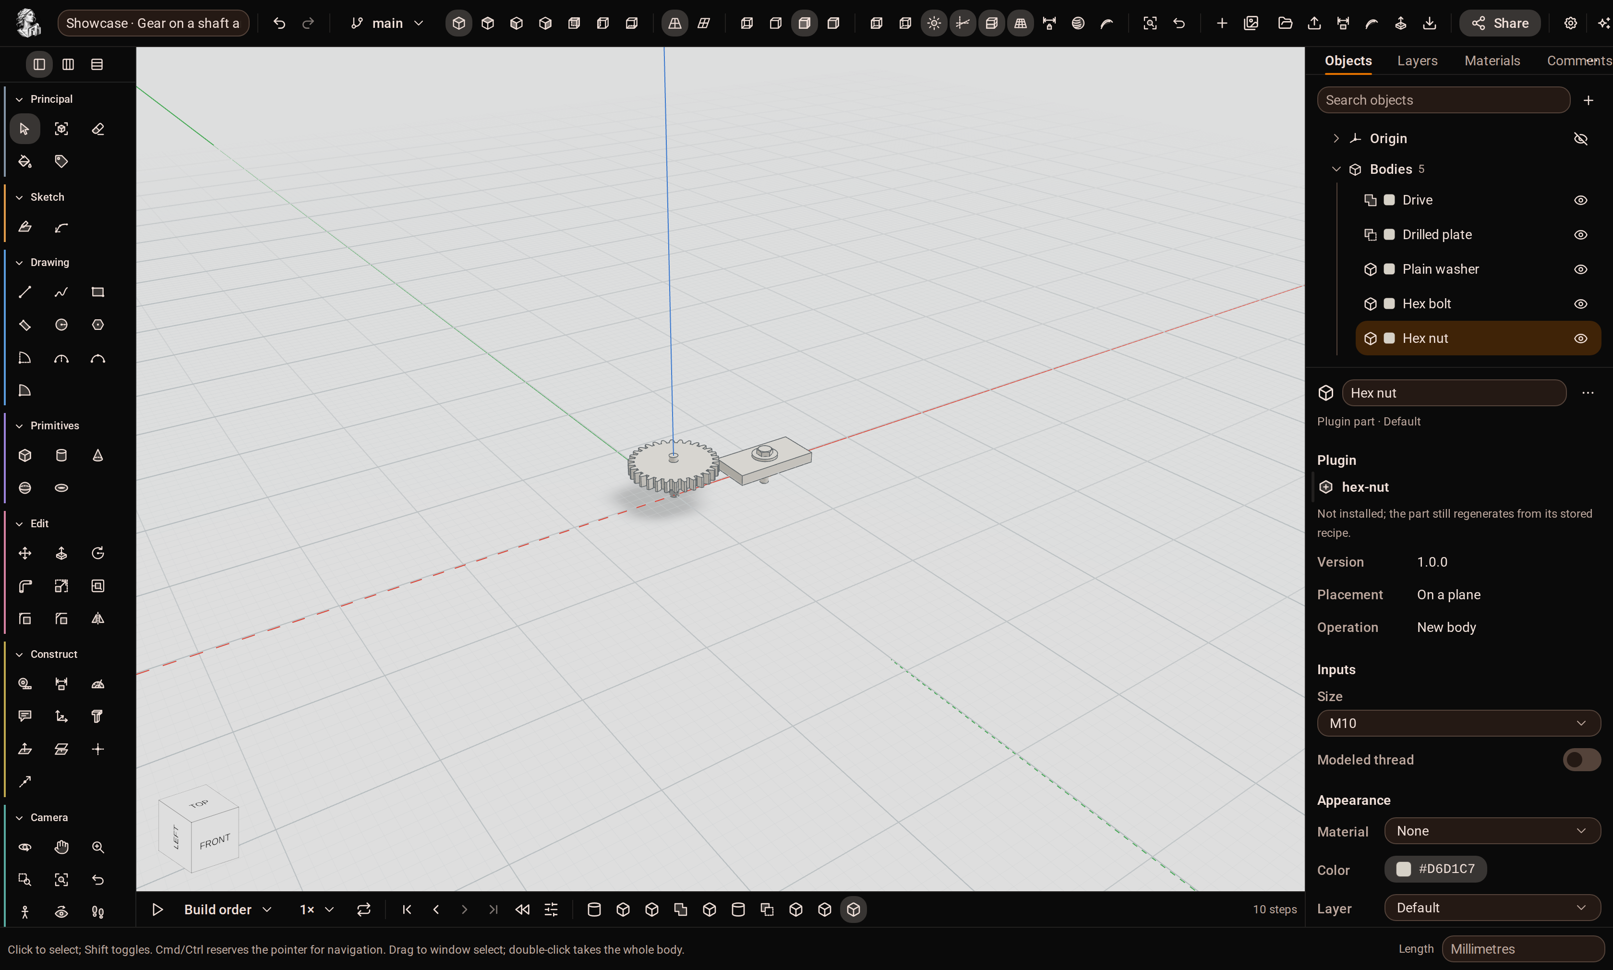Image resolution: width=1613 pixels, height=970 pixels.
Task: Add a Cylinder primitive
Action: click(x=61, y=456)
